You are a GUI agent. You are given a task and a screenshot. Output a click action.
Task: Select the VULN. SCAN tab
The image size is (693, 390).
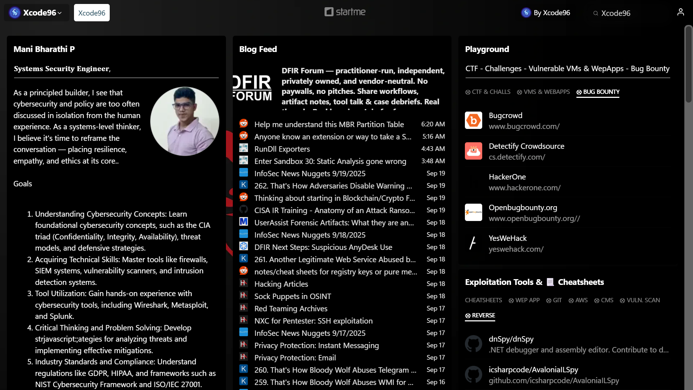(x=640, y=300)
